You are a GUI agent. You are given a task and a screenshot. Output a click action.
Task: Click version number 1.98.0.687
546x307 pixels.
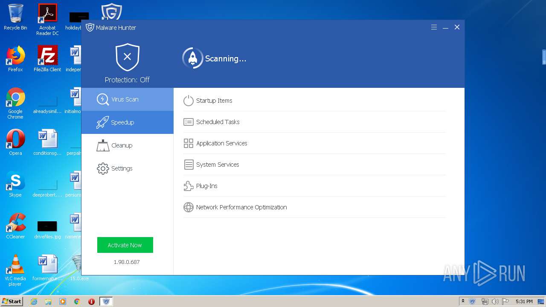[127, 262]
